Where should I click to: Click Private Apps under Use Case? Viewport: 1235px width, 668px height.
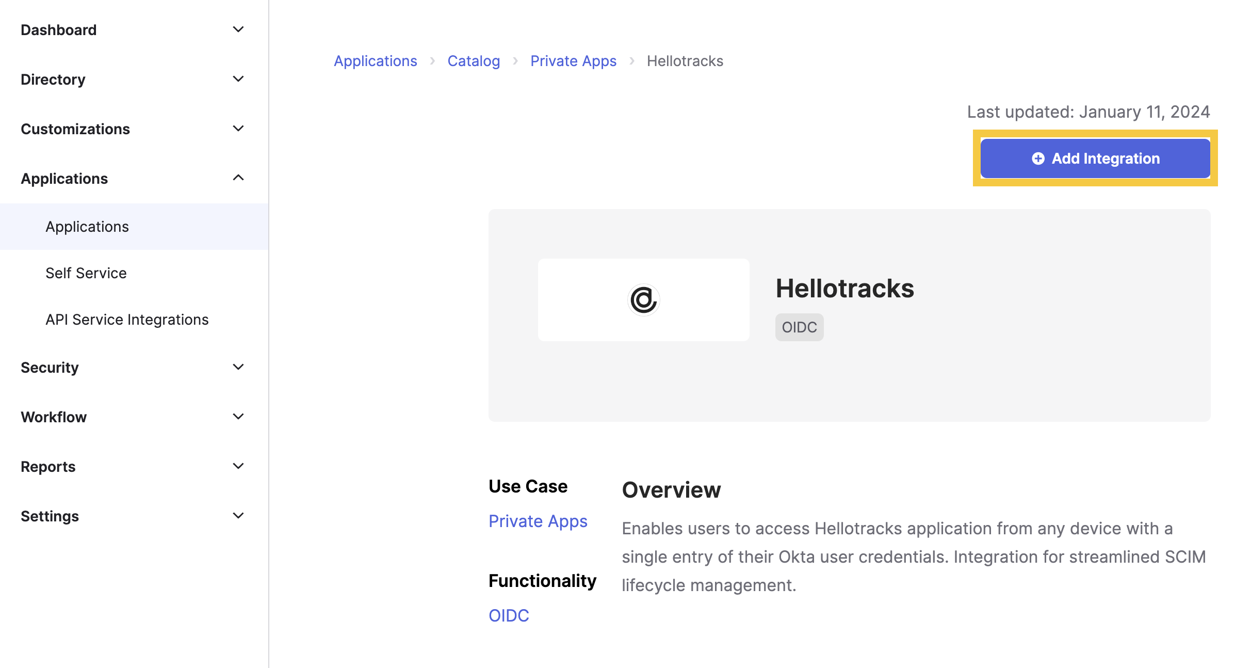538,521
